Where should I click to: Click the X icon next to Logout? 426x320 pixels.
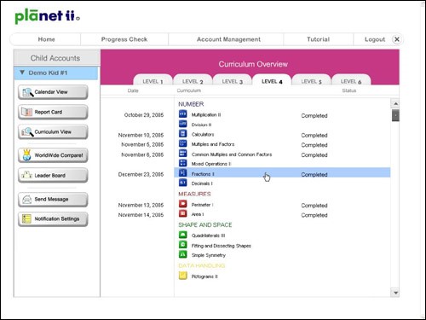397,39
